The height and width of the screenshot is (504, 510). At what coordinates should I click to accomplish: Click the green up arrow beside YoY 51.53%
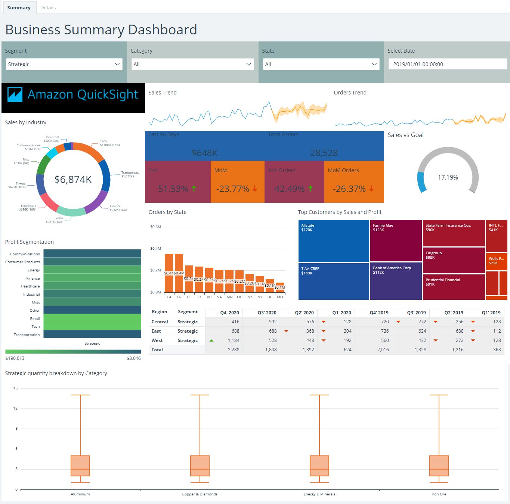[x=194, y=189]
